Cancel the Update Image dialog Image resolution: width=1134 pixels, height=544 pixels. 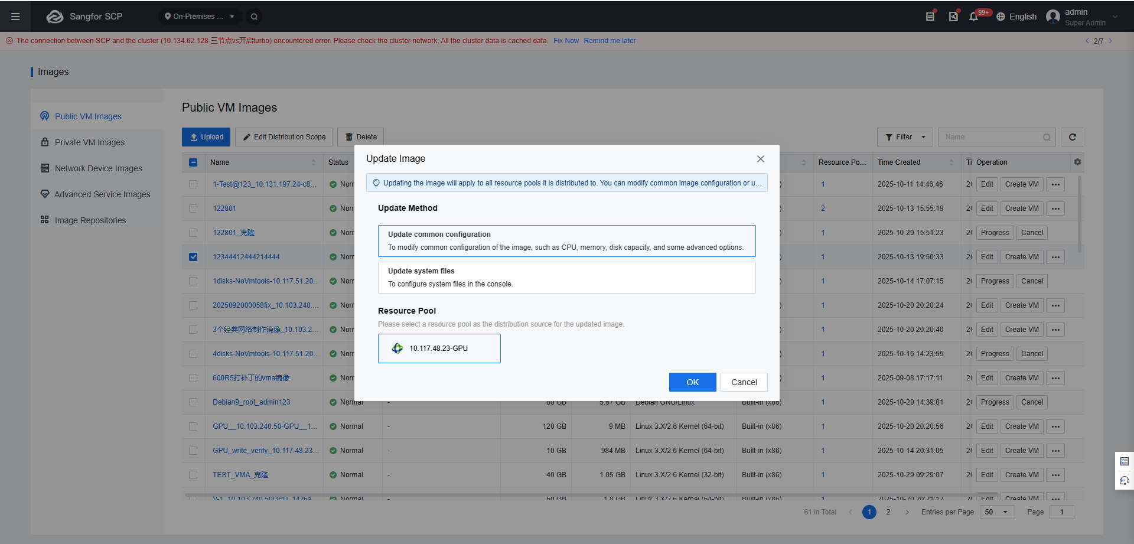coord(744,382)
